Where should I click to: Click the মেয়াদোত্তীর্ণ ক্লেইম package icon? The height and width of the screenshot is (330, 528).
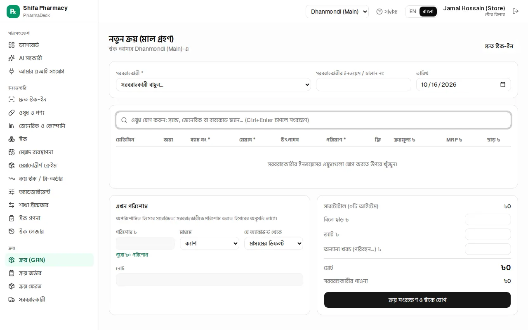pyautogui.click(x=12, y=165)
